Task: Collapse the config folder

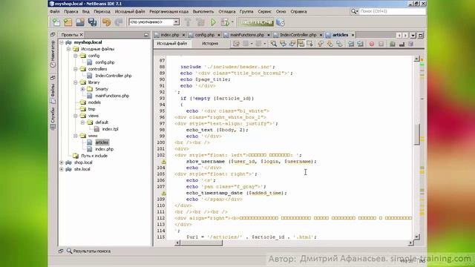Action: click(76, 56)
